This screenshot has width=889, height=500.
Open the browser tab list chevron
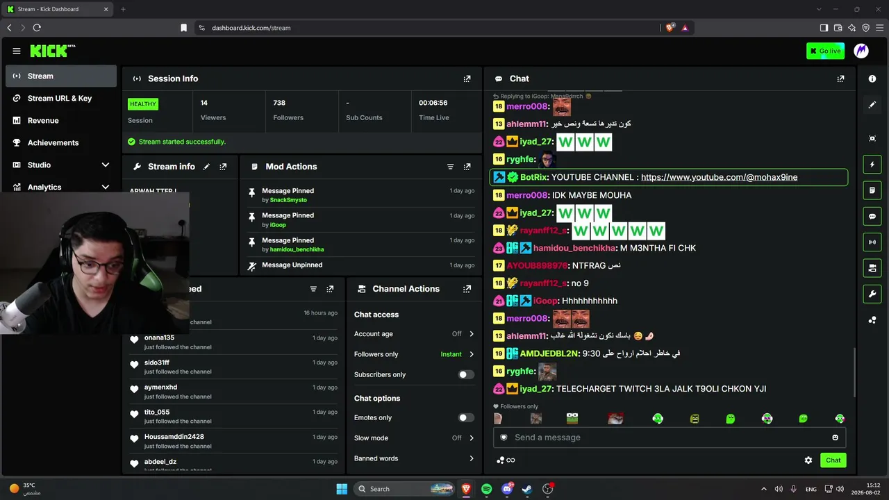tap(820, 9)
